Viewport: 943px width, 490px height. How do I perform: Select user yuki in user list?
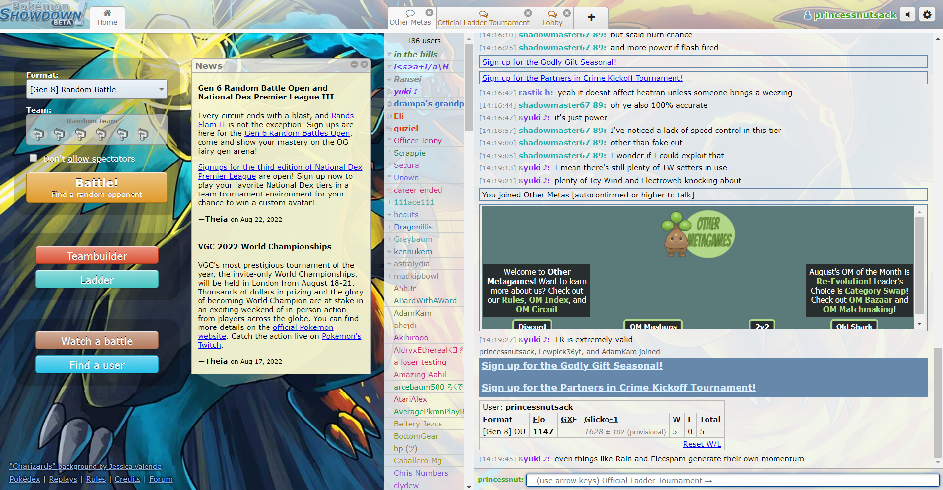[424, 91]
